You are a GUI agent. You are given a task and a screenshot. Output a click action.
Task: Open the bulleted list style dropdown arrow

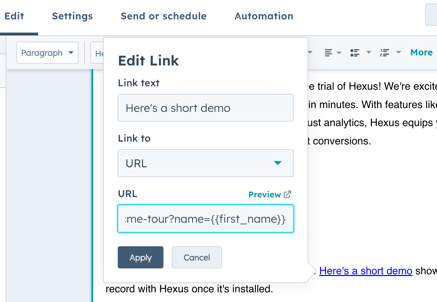coord(368,52)
